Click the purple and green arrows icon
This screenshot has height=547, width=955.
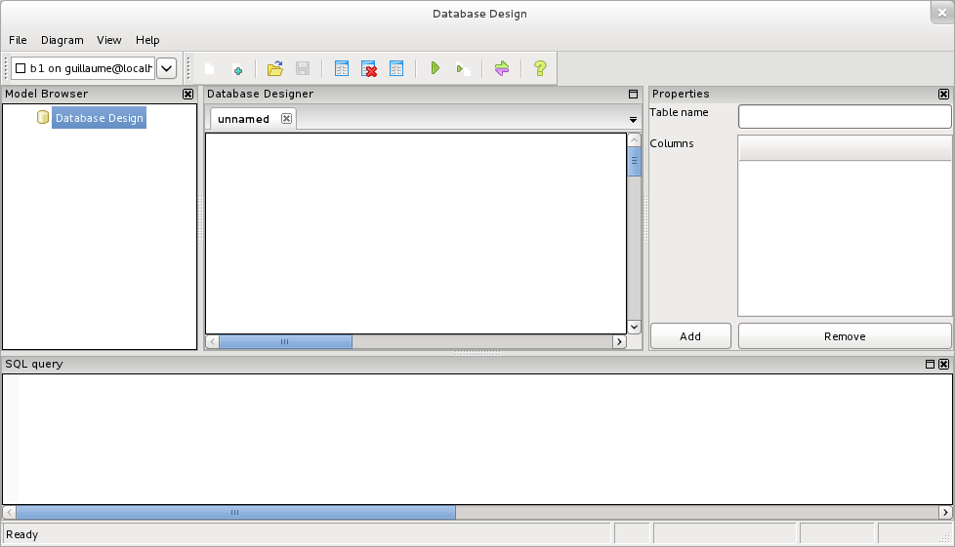502,69
